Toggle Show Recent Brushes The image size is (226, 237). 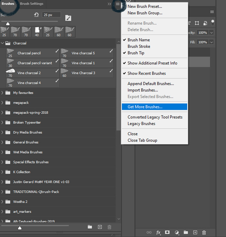[154, 73]
